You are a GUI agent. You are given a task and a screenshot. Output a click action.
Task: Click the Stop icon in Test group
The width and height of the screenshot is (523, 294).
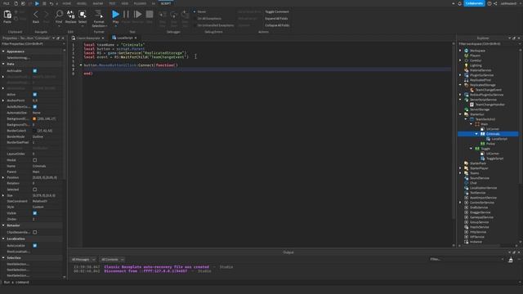(x=150, y=14)
